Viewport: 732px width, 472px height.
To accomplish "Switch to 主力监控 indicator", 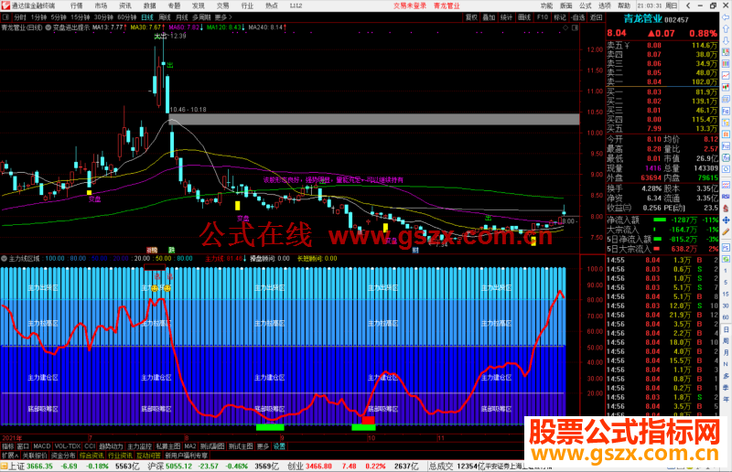I will click(x=140, y=446).
